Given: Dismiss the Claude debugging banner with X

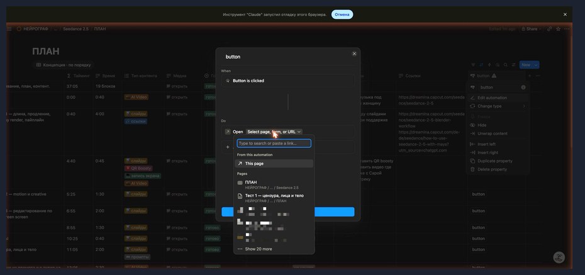Looking at the screenshot, I should (x=565, y=14).
